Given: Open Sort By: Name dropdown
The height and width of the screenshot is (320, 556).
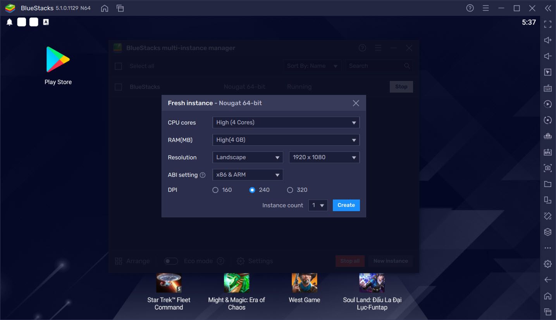Looking at the screenshot, I should [x=312, y=66].
